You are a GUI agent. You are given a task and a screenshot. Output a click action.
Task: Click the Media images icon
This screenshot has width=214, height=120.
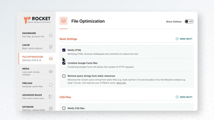click(51, 72)
